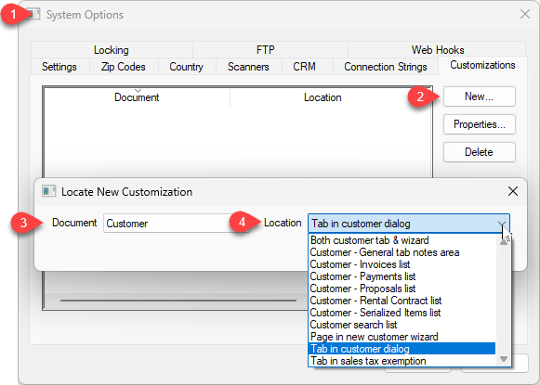Viewport: 540px width, 385px height.
Task: Switch to the Connection Strings tab
Action: point(386,67)
